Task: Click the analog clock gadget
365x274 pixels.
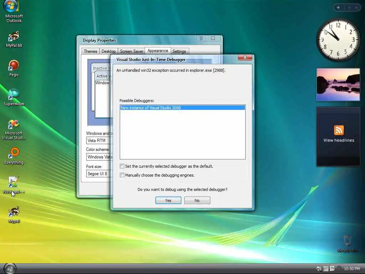Action: pos(338,40)
